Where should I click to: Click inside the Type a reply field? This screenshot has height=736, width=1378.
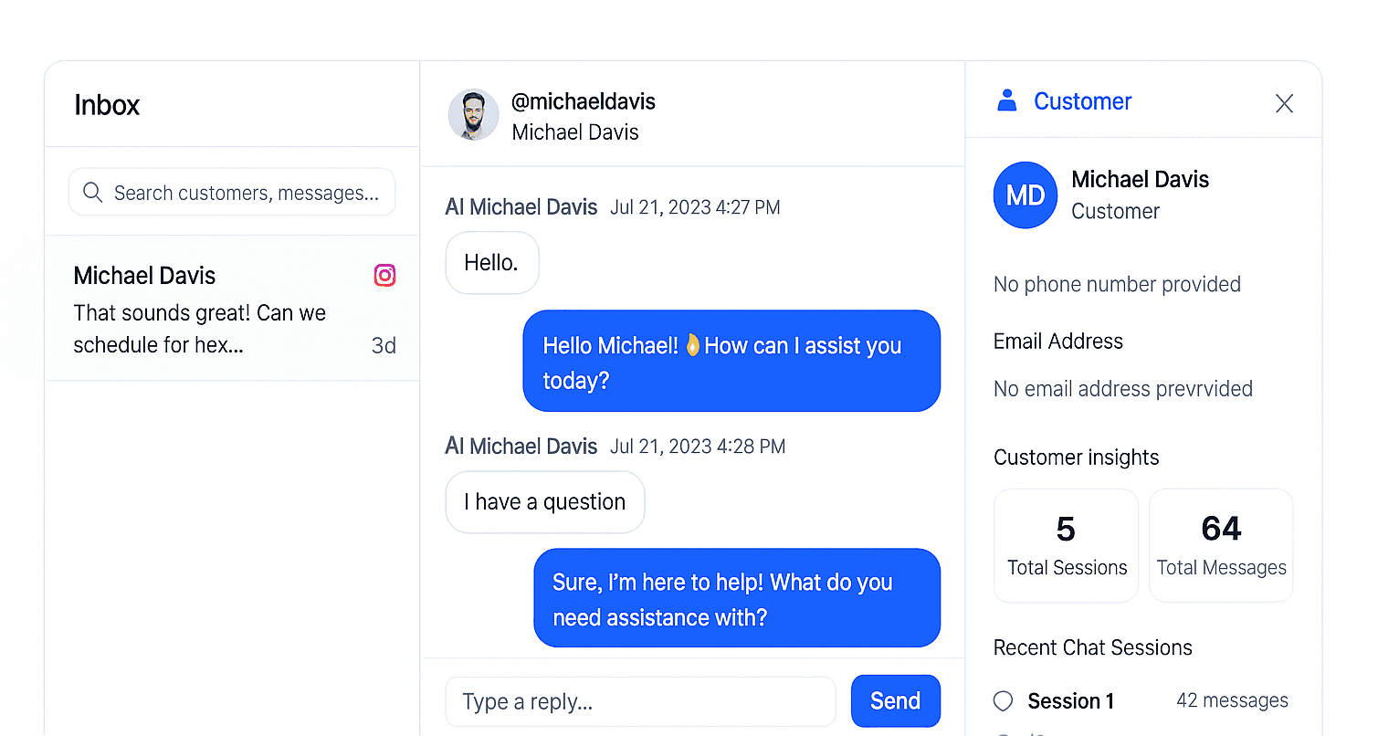tap(639, 701)
